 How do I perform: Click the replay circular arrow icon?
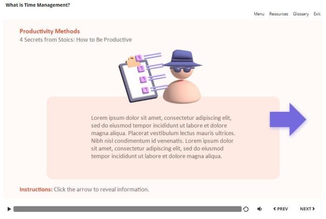pyautogui.click(x=246, y=209)
